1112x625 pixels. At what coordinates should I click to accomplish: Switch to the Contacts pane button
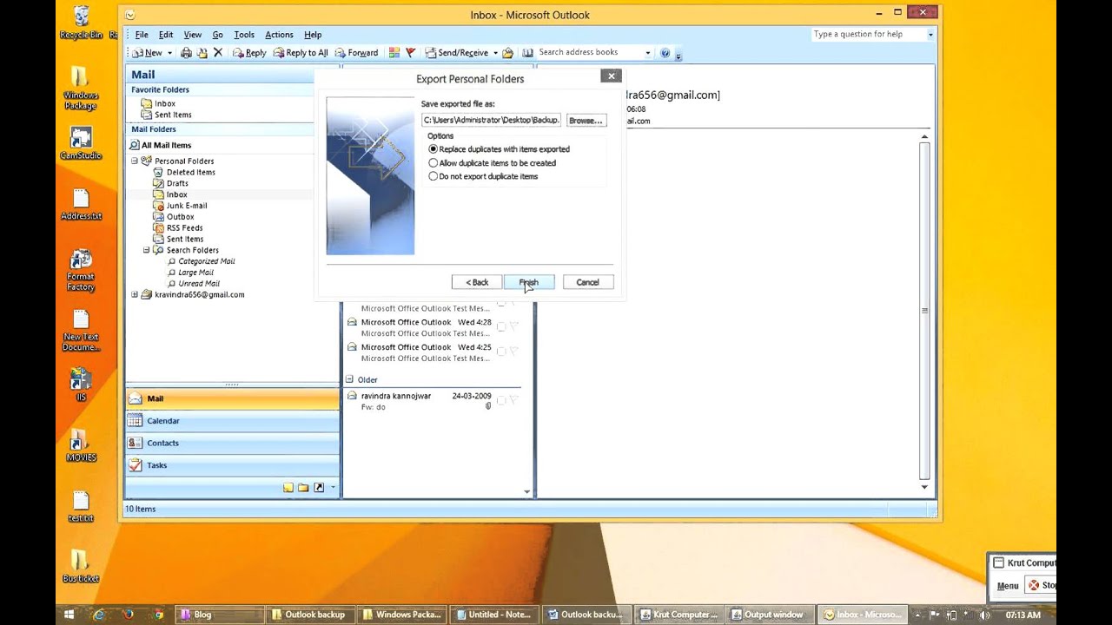pyautogui.click(x=233, y=443)
